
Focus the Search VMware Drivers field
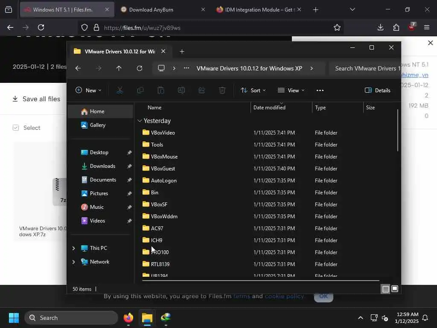[x=365, y=68]
